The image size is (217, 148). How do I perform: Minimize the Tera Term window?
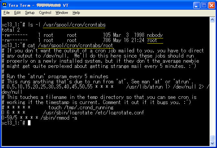[x=197, y=5]
